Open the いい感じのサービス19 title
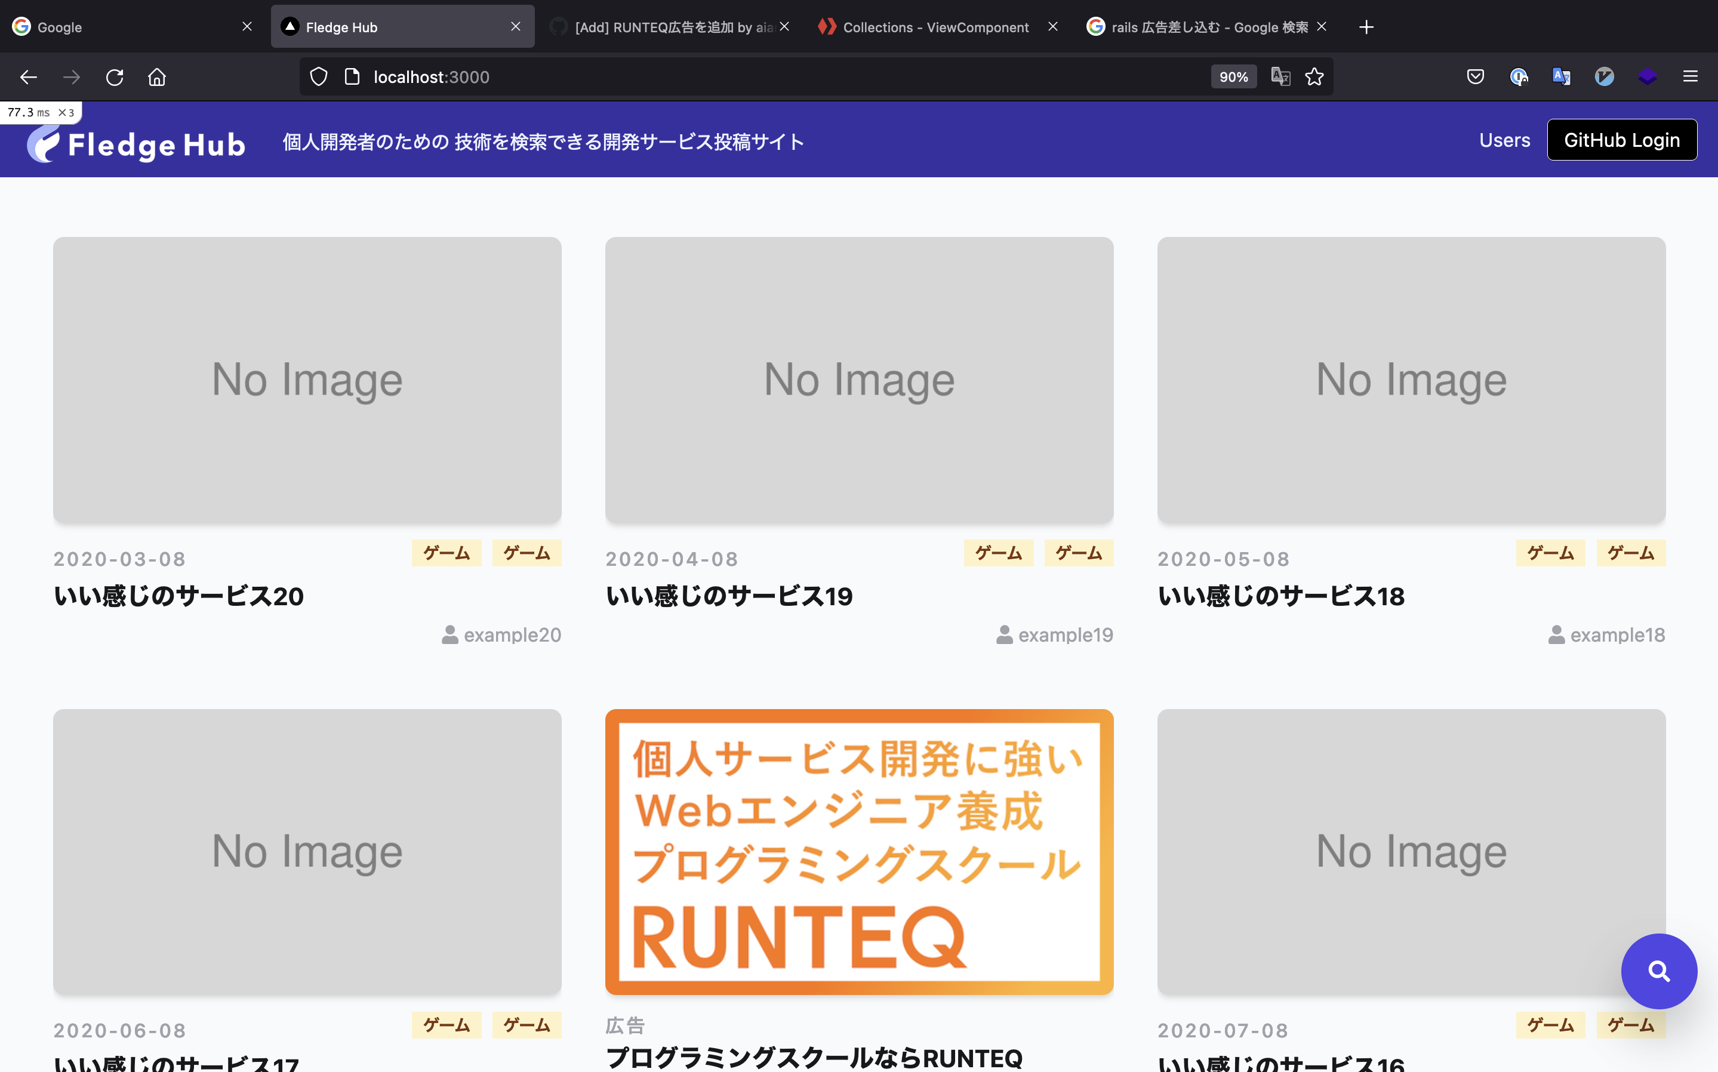Image resolution: width=1718 pixels, height=1072 pixels. [x=729, y=596]
